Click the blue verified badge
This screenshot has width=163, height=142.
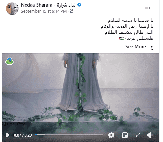[79, 5]
